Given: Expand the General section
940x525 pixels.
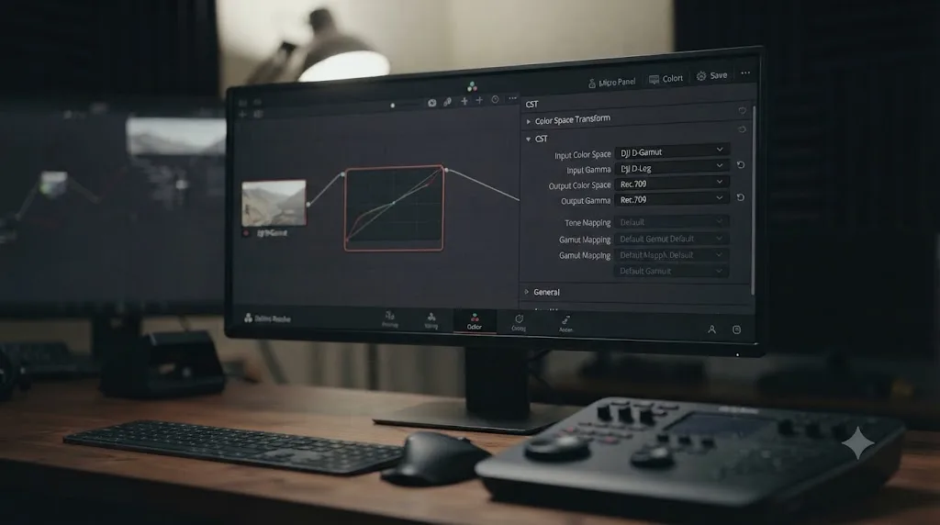Looking at the screenshot, I should tap(526, 292).
